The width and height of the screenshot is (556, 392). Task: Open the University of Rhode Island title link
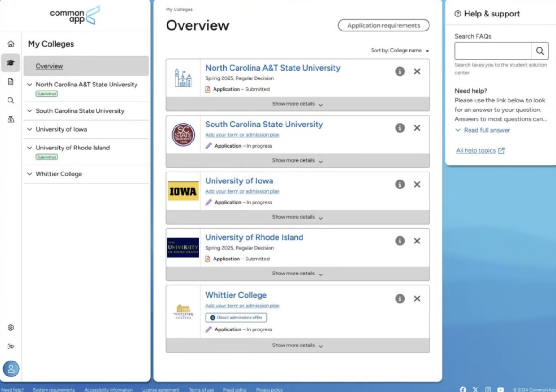click(254, 237)
